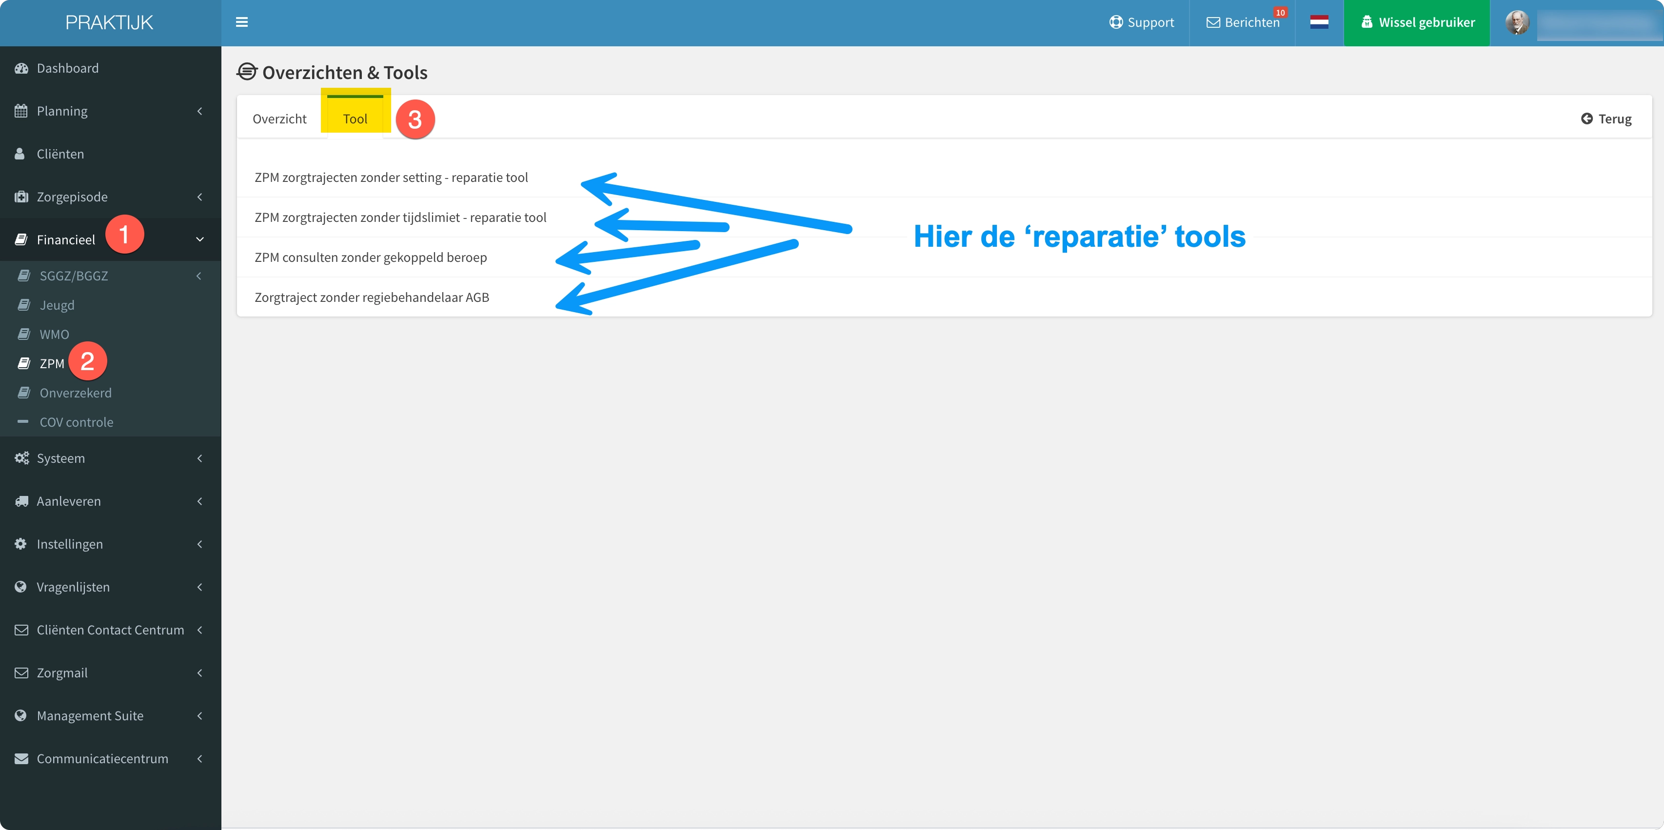Open ZPM consulten zonder gekoppeld beroep
This screenshot has width=1664, height=830.
click(x=371, y=257)
